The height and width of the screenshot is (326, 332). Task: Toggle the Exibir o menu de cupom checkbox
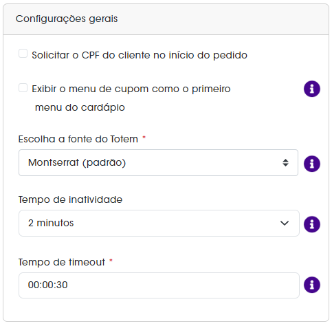23,88
